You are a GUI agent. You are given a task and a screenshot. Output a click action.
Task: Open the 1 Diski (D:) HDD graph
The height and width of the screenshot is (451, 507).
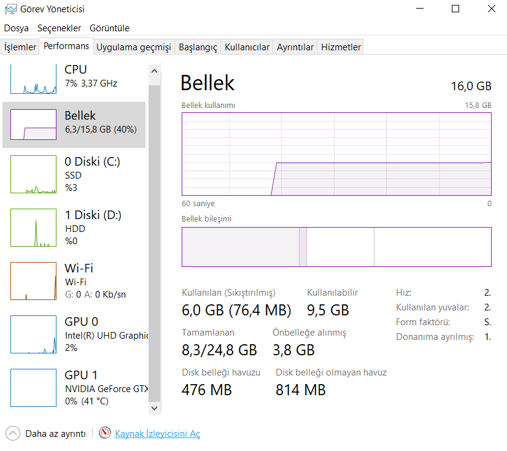click(33, 228)
